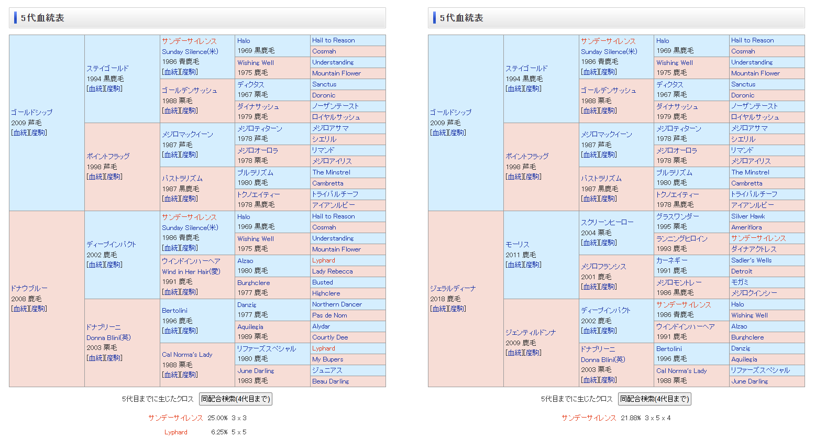Click the スクリーンヒーロー link
Viewport: 826px width, 438px height.
click(607, 222)
